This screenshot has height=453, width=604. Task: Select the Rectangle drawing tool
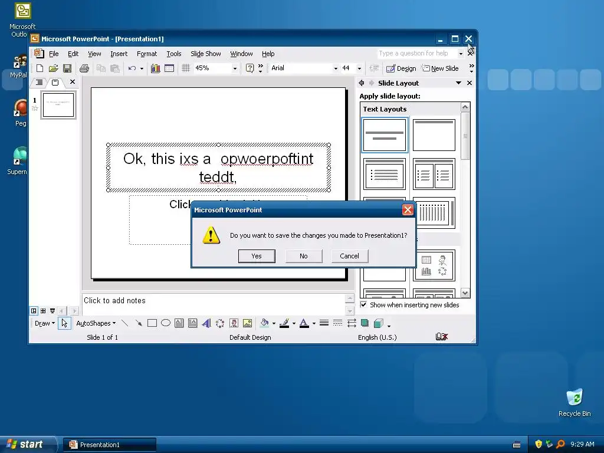(152, 323)
